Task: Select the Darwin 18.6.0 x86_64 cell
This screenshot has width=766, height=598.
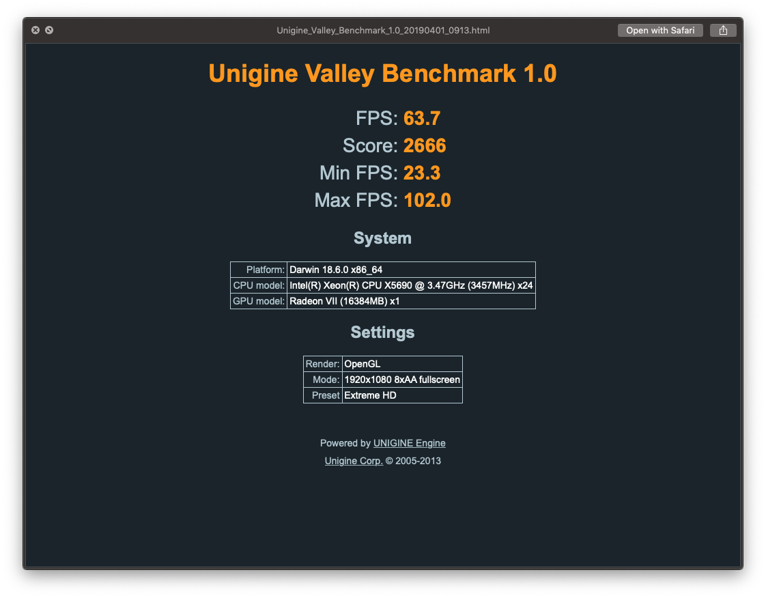Action: pos(412,270)
